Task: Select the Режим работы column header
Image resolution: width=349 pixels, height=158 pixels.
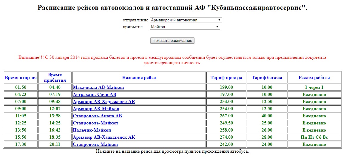Action: coord(314,78)
